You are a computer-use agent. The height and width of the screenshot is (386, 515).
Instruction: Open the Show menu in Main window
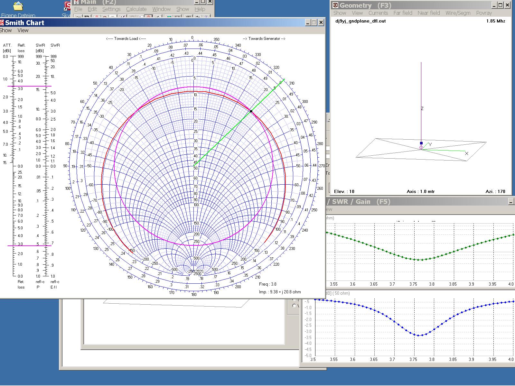pos(183,9)
